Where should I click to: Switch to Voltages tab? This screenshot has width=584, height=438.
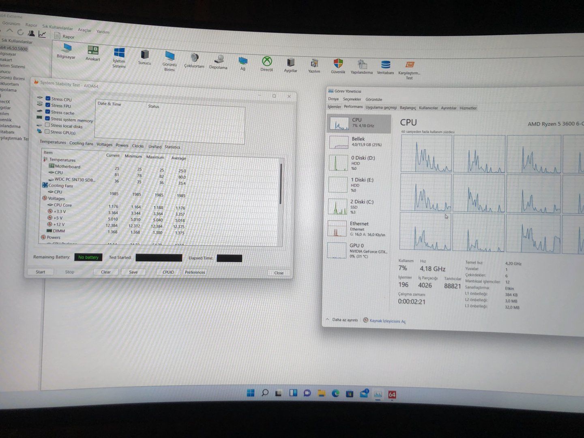[104, 144]
